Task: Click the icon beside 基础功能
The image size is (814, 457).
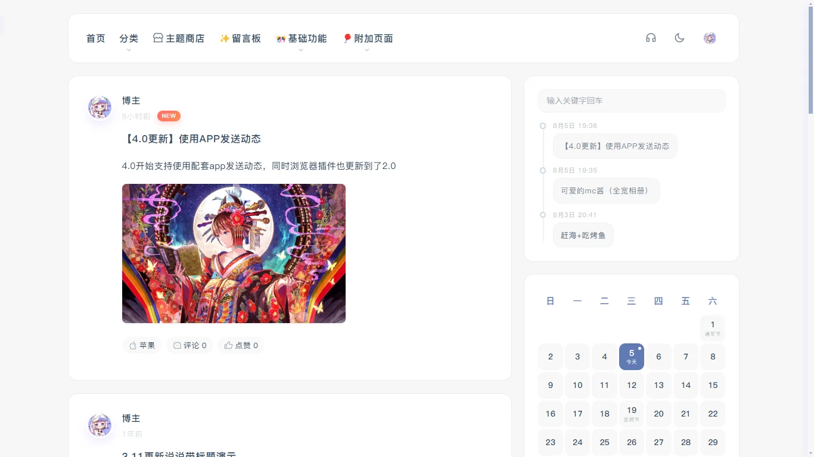Action: point(281,39)
